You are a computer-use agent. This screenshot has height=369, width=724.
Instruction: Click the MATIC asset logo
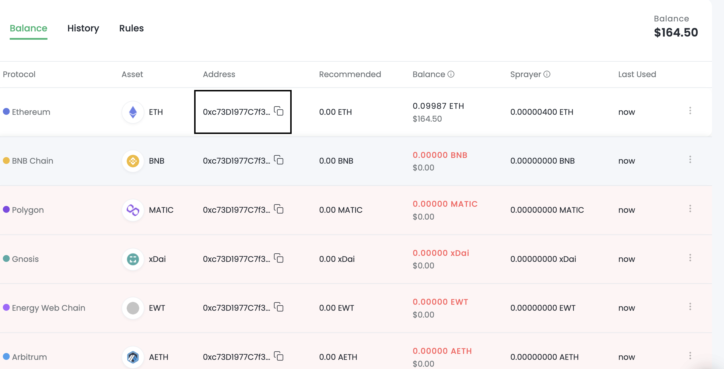tap(133, 210)
